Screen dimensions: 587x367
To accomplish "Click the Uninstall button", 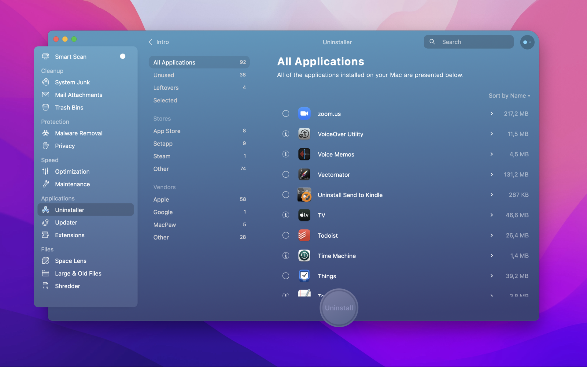I will click(338, 308).
